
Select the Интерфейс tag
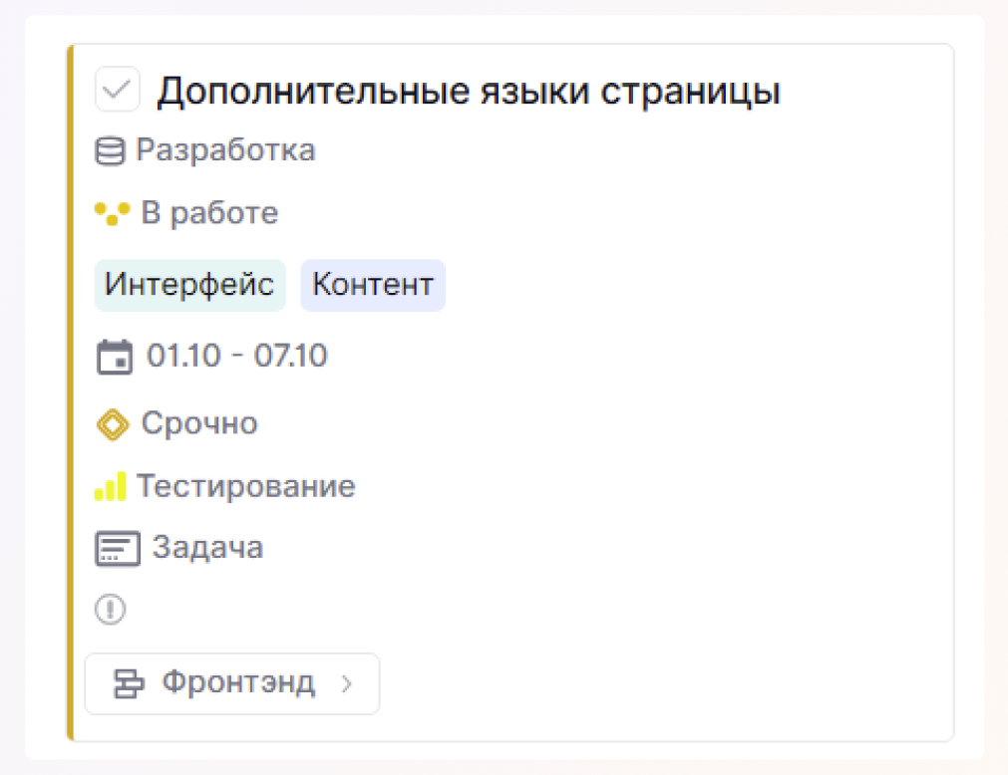189,285
